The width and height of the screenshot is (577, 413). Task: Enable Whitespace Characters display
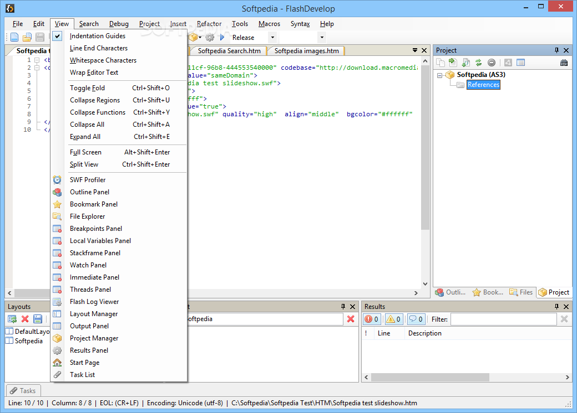pos(119,60)
